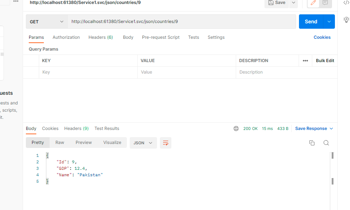
Task: Open the request Headers (6) tab
Action: [101, 37]
